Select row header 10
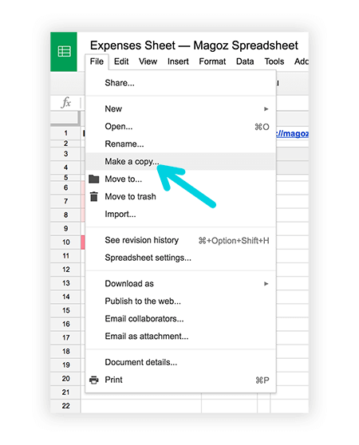Screen dimensions: 359x445 tap(65, 242)
